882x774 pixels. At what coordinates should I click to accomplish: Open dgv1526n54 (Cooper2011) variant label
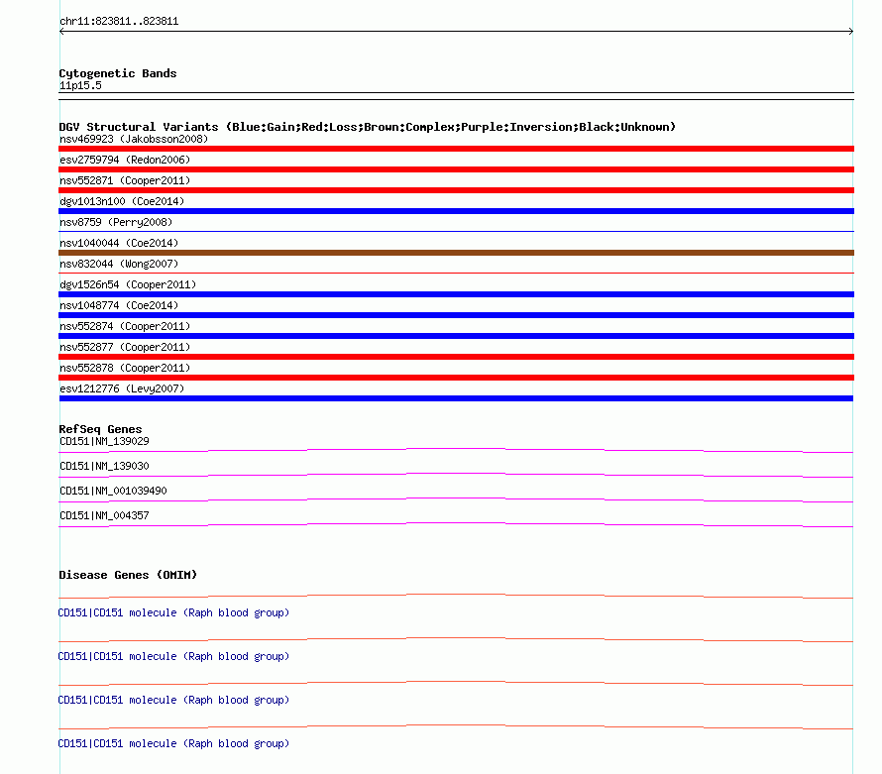[x=128, y=284]
